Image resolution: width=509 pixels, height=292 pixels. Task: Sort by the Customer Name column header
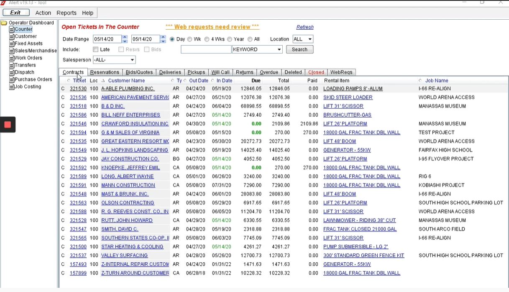coord(126,81)
